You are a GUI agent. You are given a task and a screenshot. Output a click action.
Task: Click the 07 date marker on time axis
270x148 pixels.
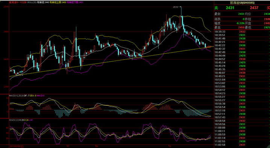(x=68, y=146)
